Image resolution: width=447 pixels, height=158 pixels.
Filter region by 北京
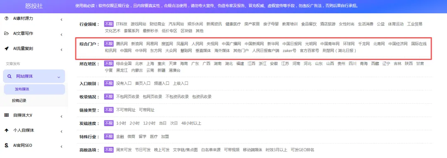click(x=139, y=63)
